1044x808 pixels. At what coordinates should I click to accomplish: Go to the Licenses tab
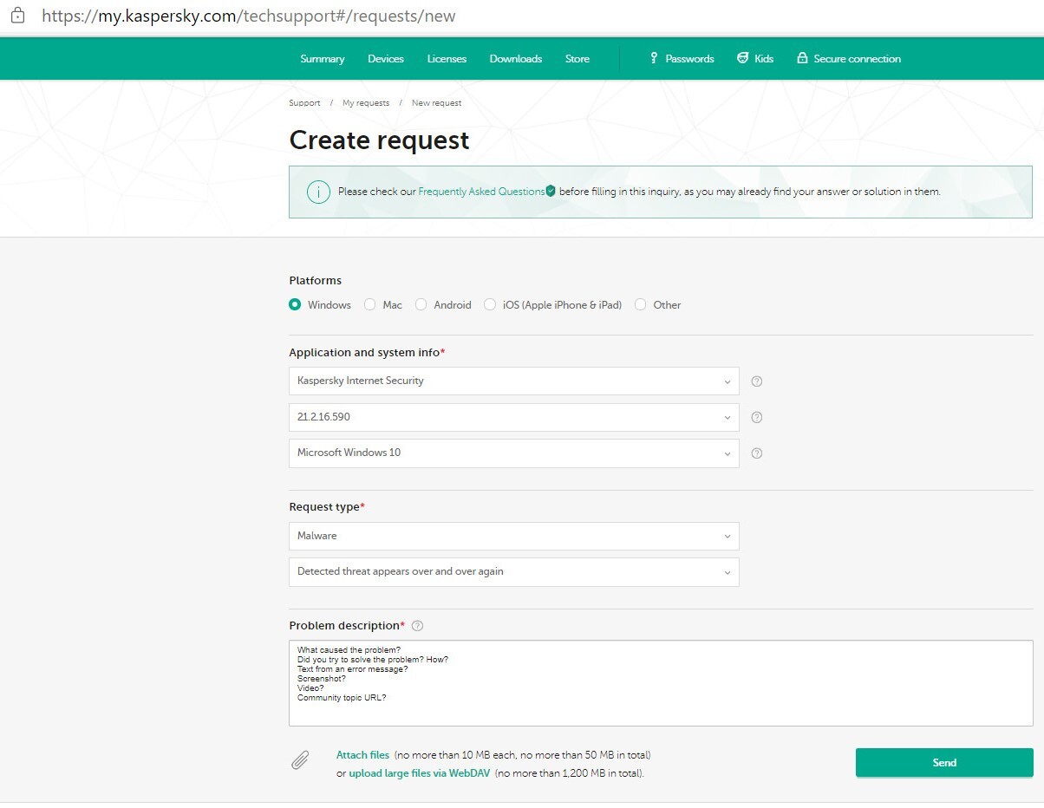[447, 59]
